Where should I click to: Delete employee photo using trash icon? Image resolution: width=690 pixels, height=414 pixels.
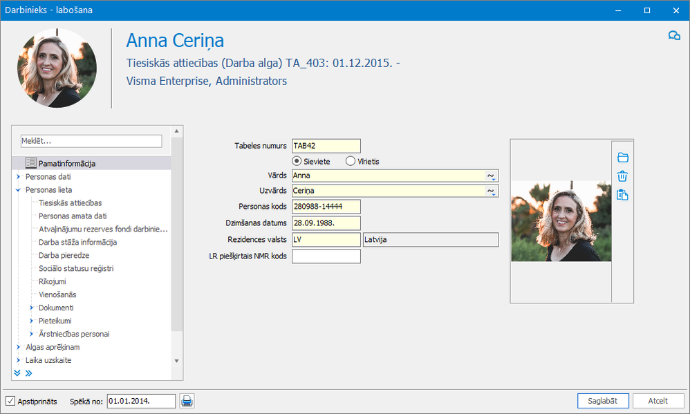point(622,176)
